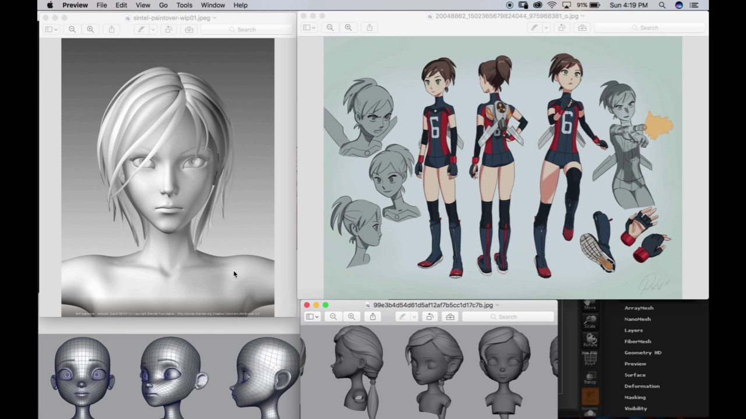The width and height of the screenshot is (746, 419).
Task: Open the 99e3b4d54...jpg title dropdown chevron
Action: (497, 305)
